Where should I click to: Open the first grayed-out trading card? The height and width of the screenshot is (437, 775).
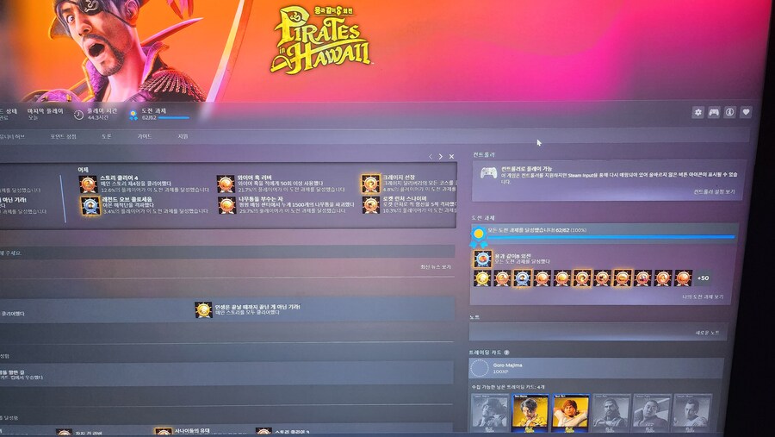click(490, 412)
